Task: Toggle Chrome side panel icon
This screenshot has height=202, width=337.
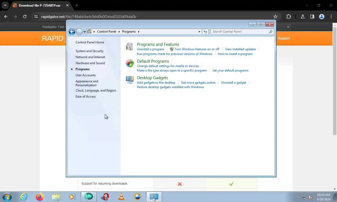Action: [312, 17]
